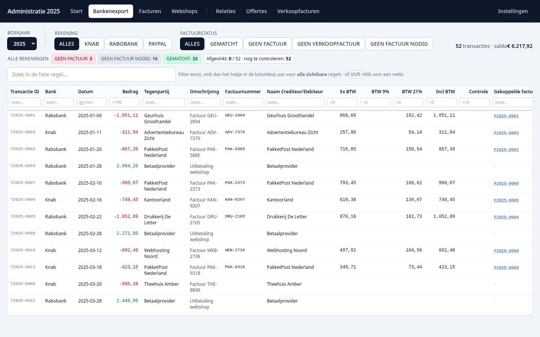Focus the Bank column filter field
This screenshot has height=337, width=540.
pos(58,102)
